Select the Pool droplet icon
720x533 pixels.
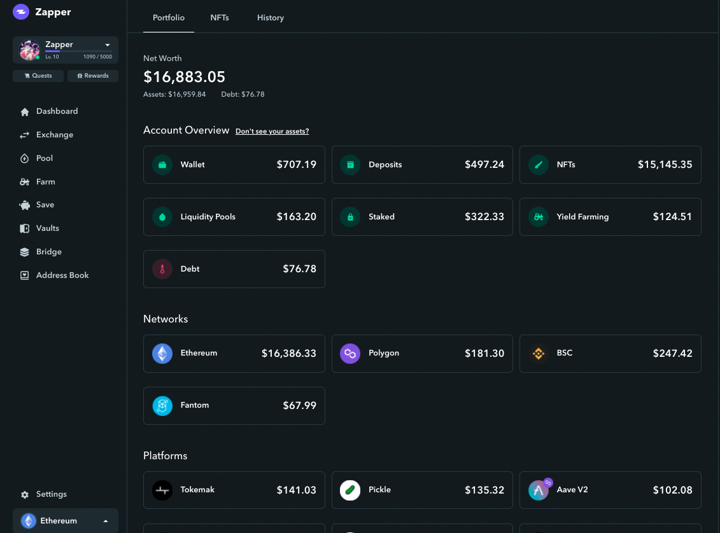(x=25, y=159)
